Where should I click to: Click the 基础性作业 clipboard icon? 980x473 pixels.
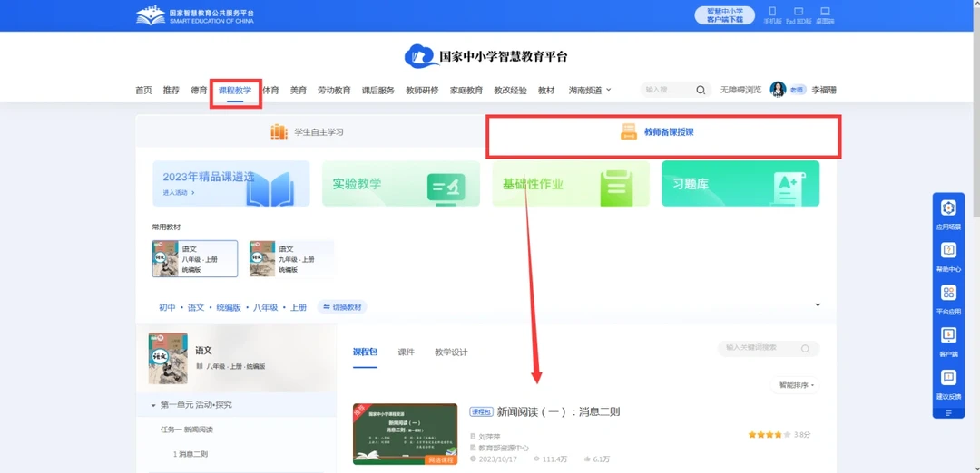tap(615, 188)
